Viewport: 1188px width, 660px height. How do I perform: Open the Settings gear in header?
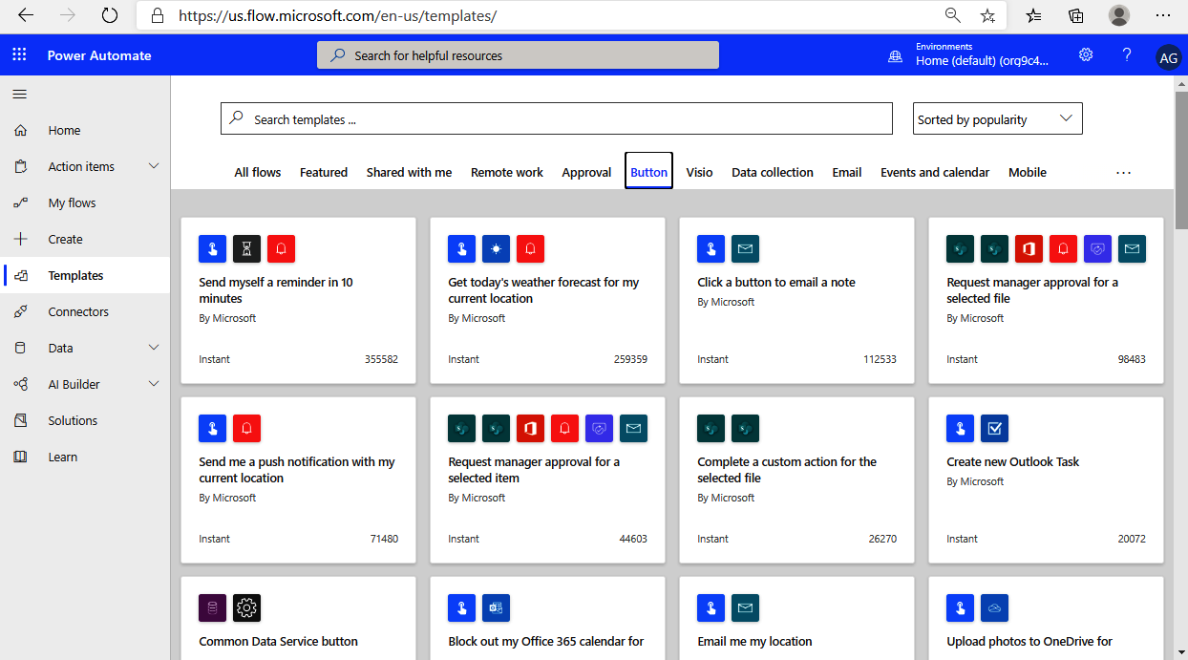1086,55
